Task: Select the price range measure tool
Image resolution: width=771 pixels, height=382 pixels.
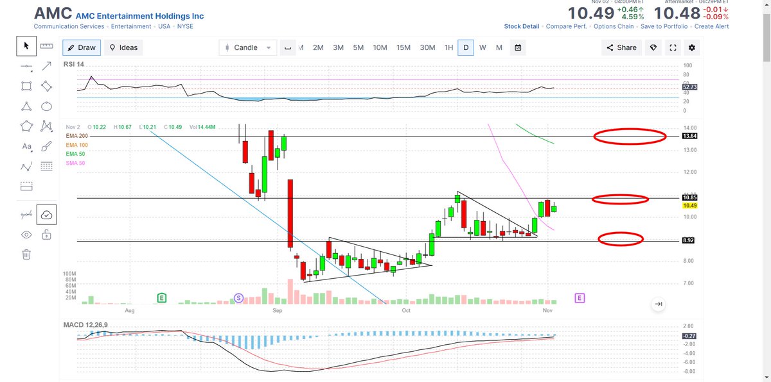Action: 26,187
